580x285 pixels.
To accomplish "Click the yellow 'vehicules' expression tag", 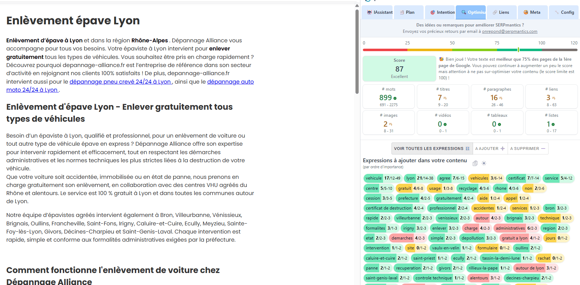I will tap(486, 178).
